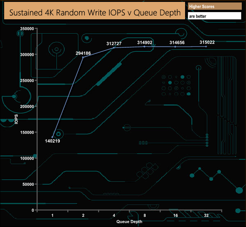Click the 150000 y-axis tick label
The width and height of the screenshot is (246, 227).
(x=27, y=132)
